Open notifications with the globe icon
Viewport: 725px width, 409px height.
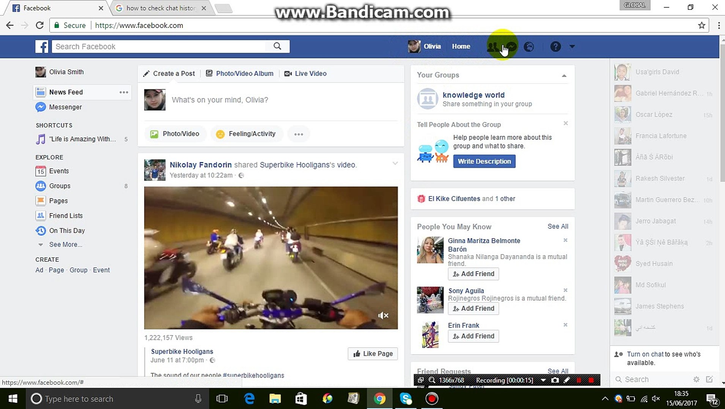528,46
